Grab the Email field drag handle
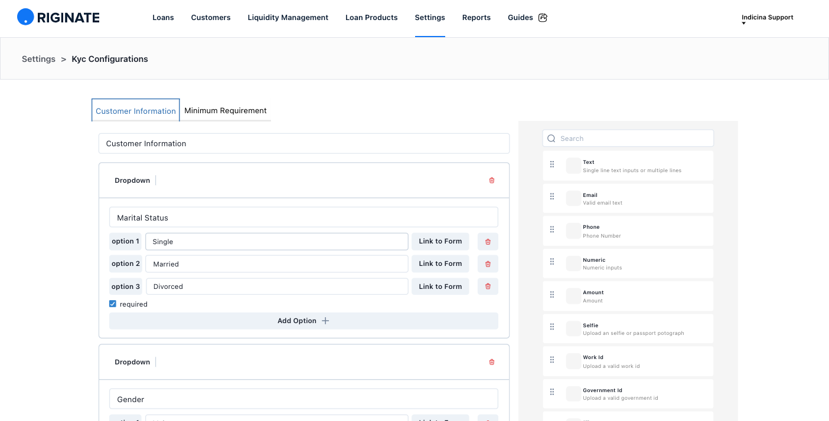Viewport: 829px width, 421px height. (552, 197)
